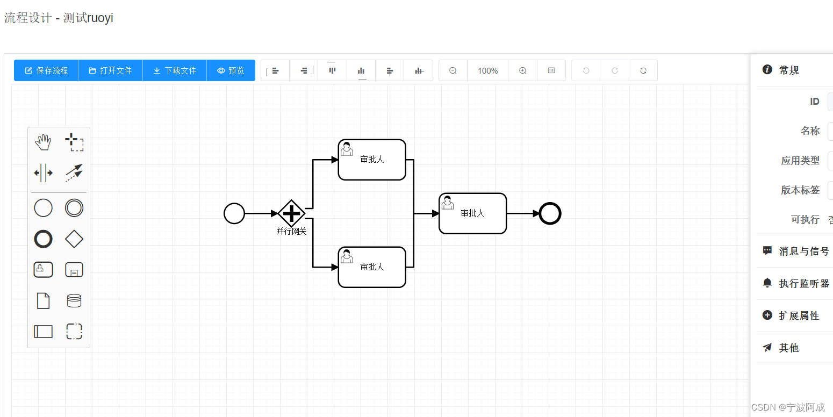The width and height of the screenshot is (833, 417).
Task: Select the start event on the canvas
Action: tap(234, 213)
